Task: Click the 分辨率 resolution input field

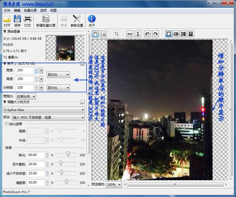Action: (25, 88)
